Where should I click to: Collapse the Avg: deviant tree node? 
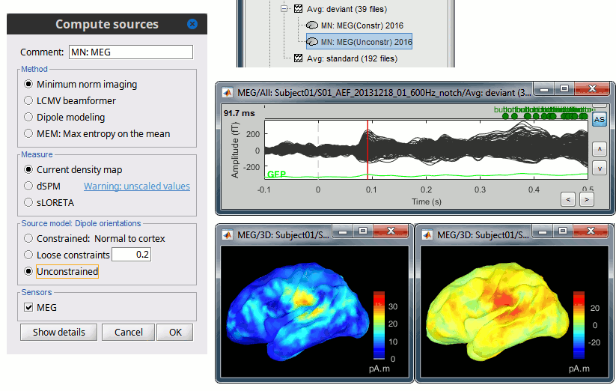(x=285, y=10)
